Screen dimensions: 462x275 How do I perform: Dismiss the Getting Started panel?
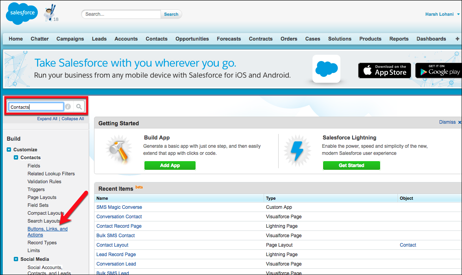(x=447, y=122)
